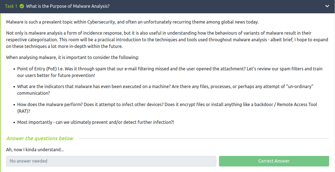Click the "No answer needed" answer field
This screenshot has width=335, height=172.
pos(111,161)
